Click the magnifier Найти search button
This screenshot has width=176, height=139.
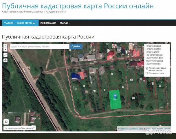76,46
